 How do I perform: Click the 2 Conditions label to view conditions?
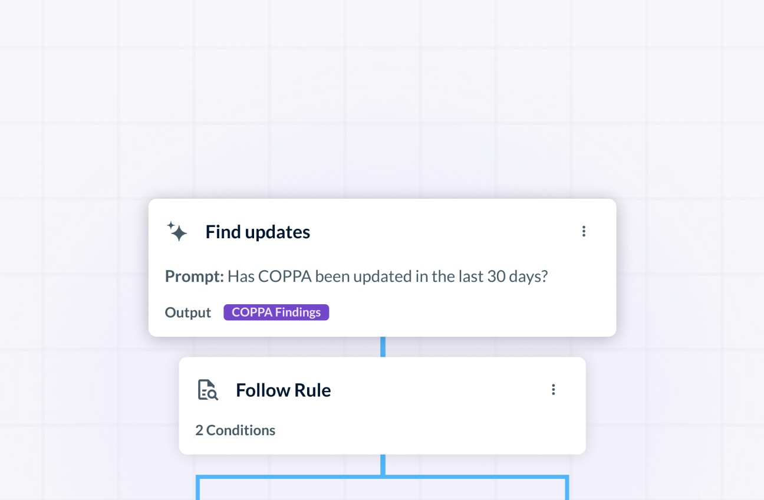(235, 430)
